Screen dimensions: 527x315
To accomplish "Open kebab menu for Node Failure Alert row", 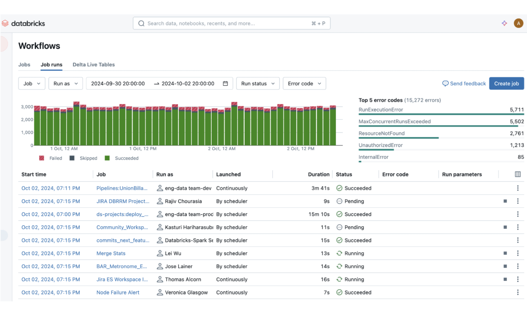I will [517, 292].
